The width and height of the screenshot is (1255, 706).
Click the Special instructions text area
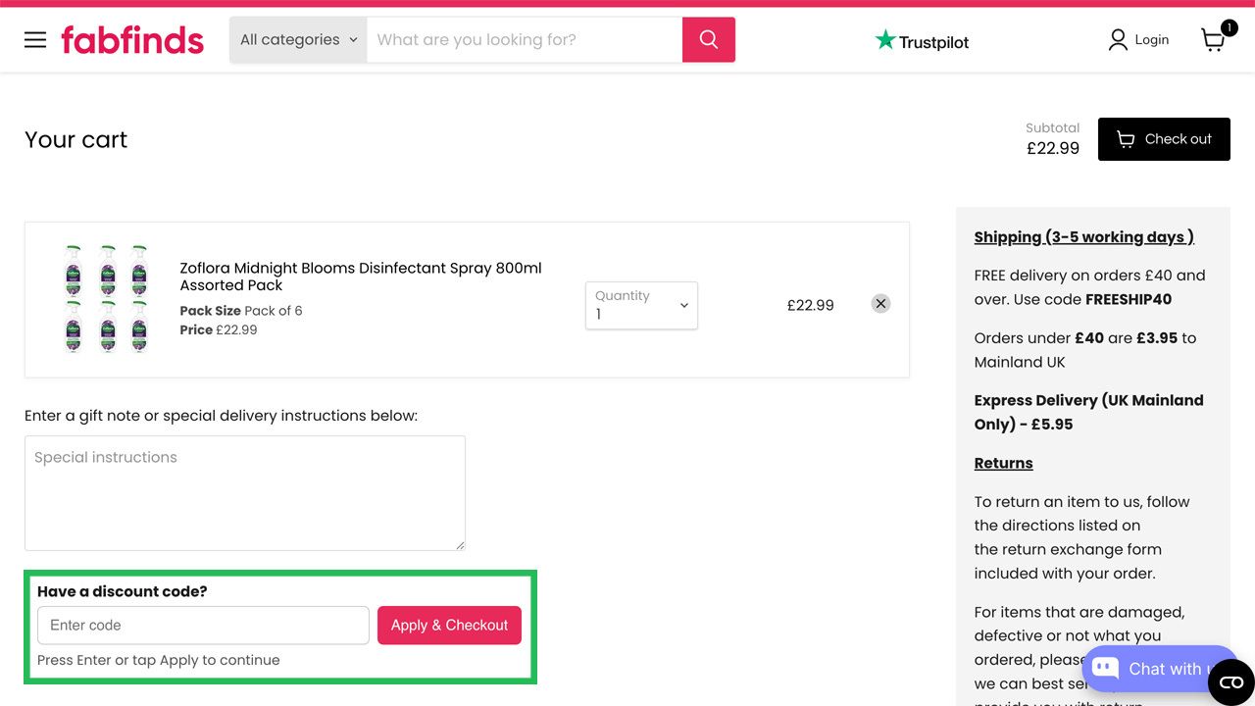coord(245,492)
